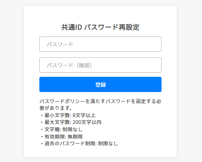Click the 有効期限 label text
Viewport: 202px width, 162px height.
click(x=55, y=137)
